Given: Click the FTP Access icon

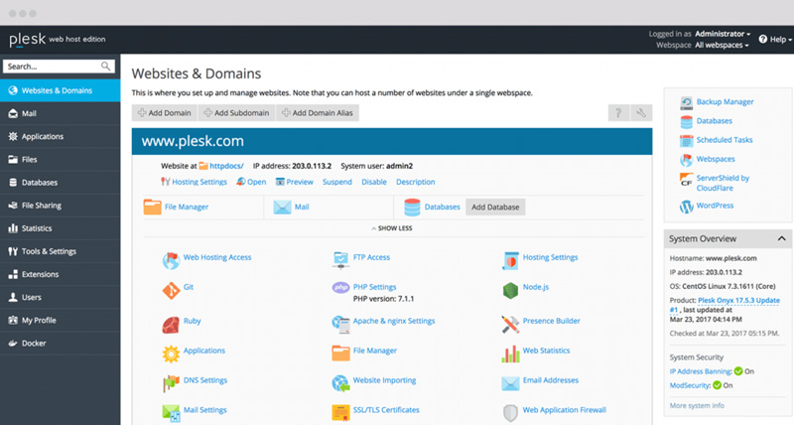Looking at the screenshot, I should point(340,260).
